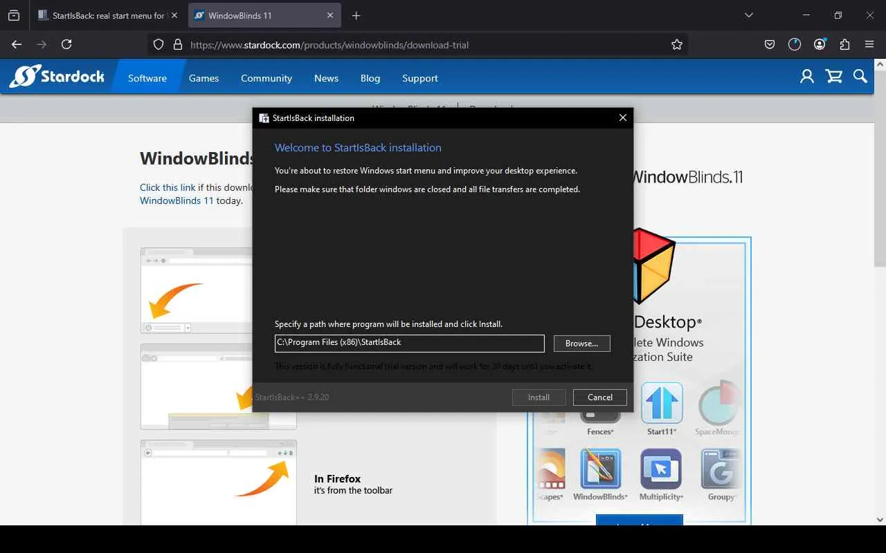Reload the current page
Viewport: 886px width, 553px height.
click(x=66, y=44)
